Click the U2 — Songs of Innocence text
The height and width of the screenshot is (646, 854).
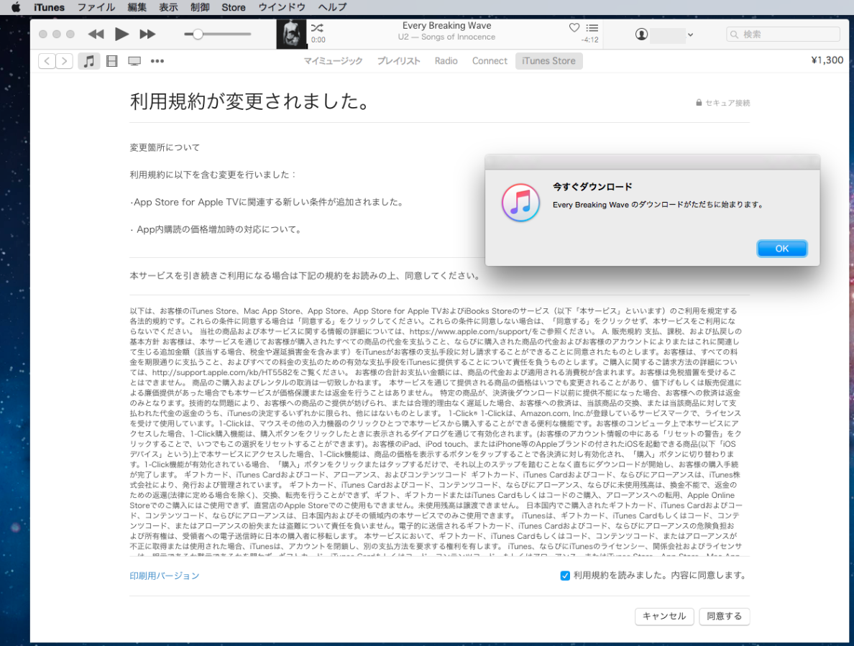point(446,37)
